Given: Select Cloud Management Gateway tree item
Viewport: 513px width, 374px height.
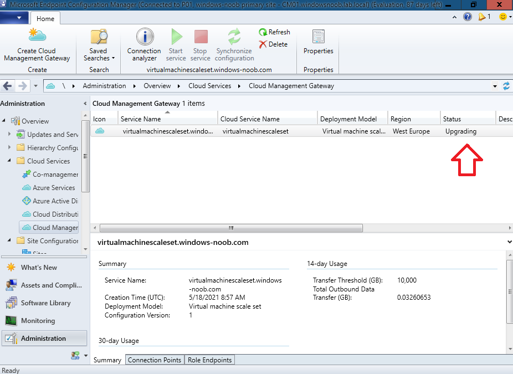Looking at the screenshot, I should (x=49, y=227).
